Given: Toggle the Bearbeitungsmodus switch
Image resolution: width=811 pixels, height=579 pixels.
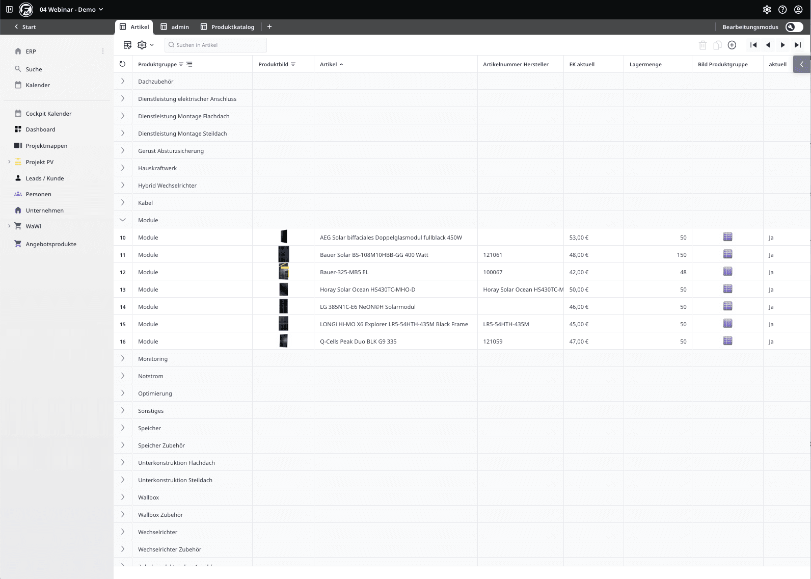Looking at the screenshot, I should click(794, 27).
